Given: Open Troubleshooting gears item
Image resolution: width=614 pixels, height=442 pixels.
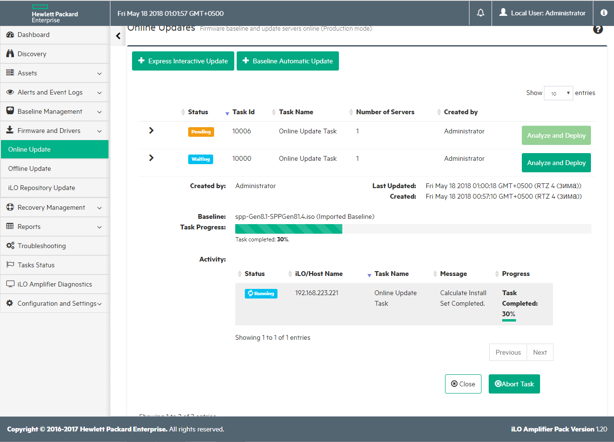Looking at the screenshot, I should coord(41,246).
